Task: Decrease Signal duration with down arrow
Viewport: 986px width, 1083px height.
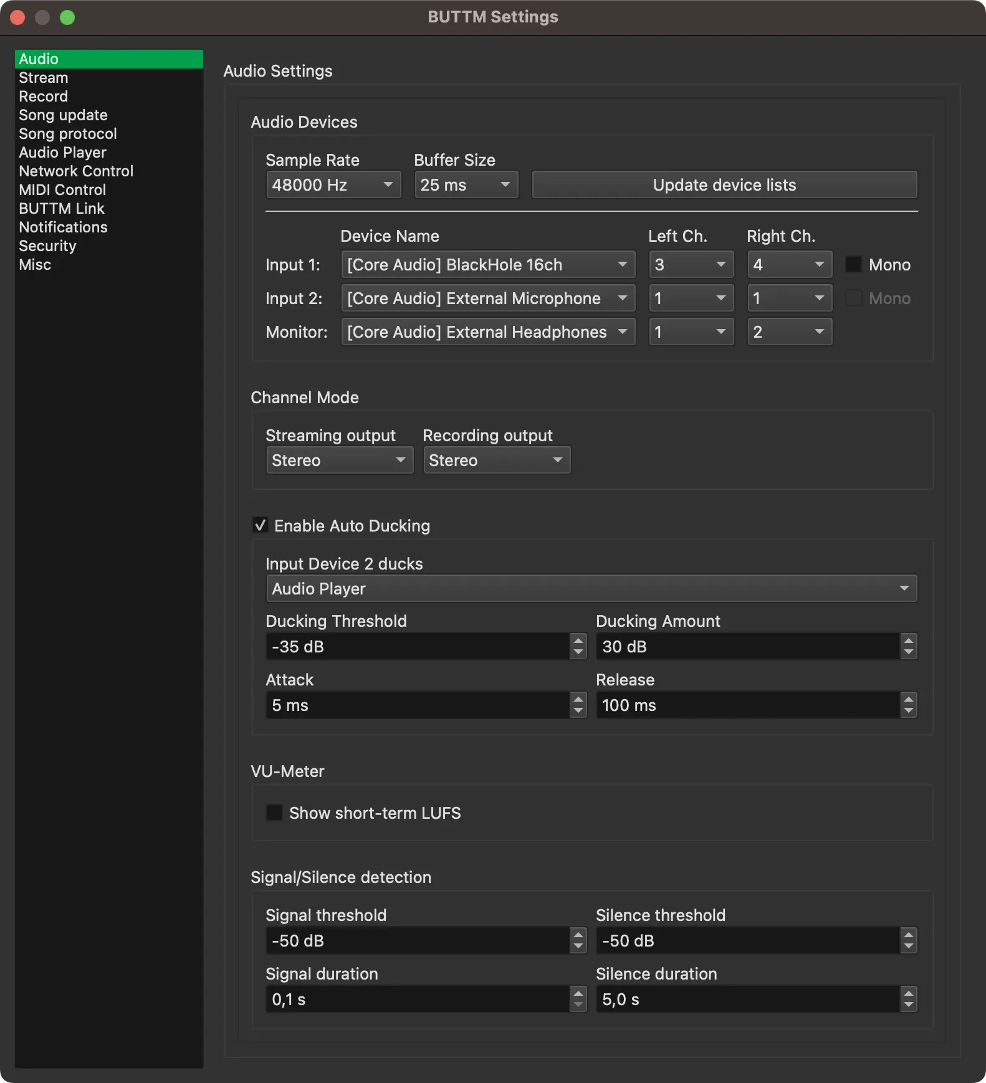Action: point(578,1006)
